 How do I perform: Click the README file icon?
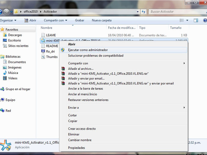click(43, 46)
